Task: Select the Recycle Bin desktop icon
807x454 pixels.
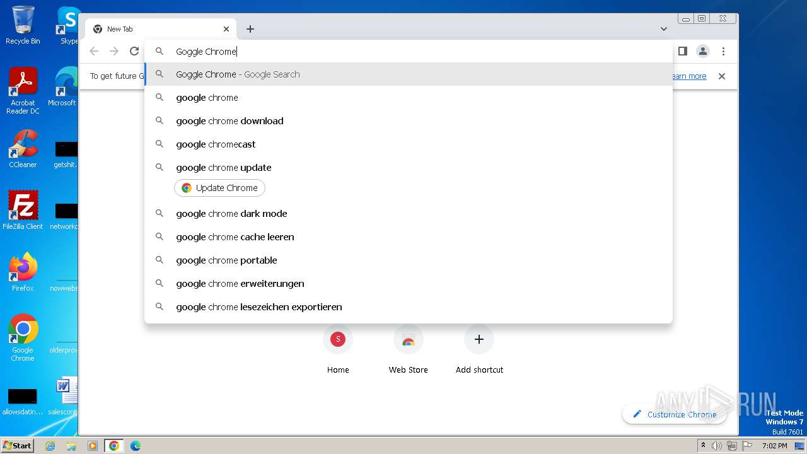Action: (23, 25)
